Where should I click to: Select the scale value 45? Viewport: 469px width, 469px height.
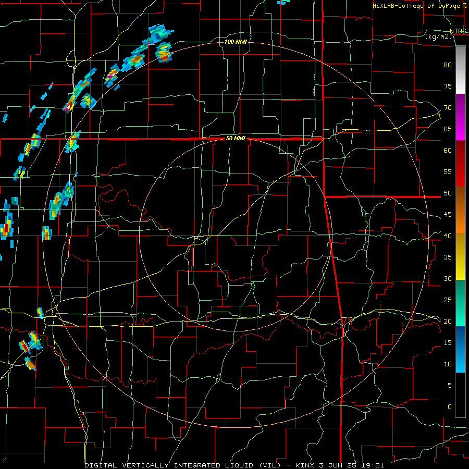(x=448, y=215)
